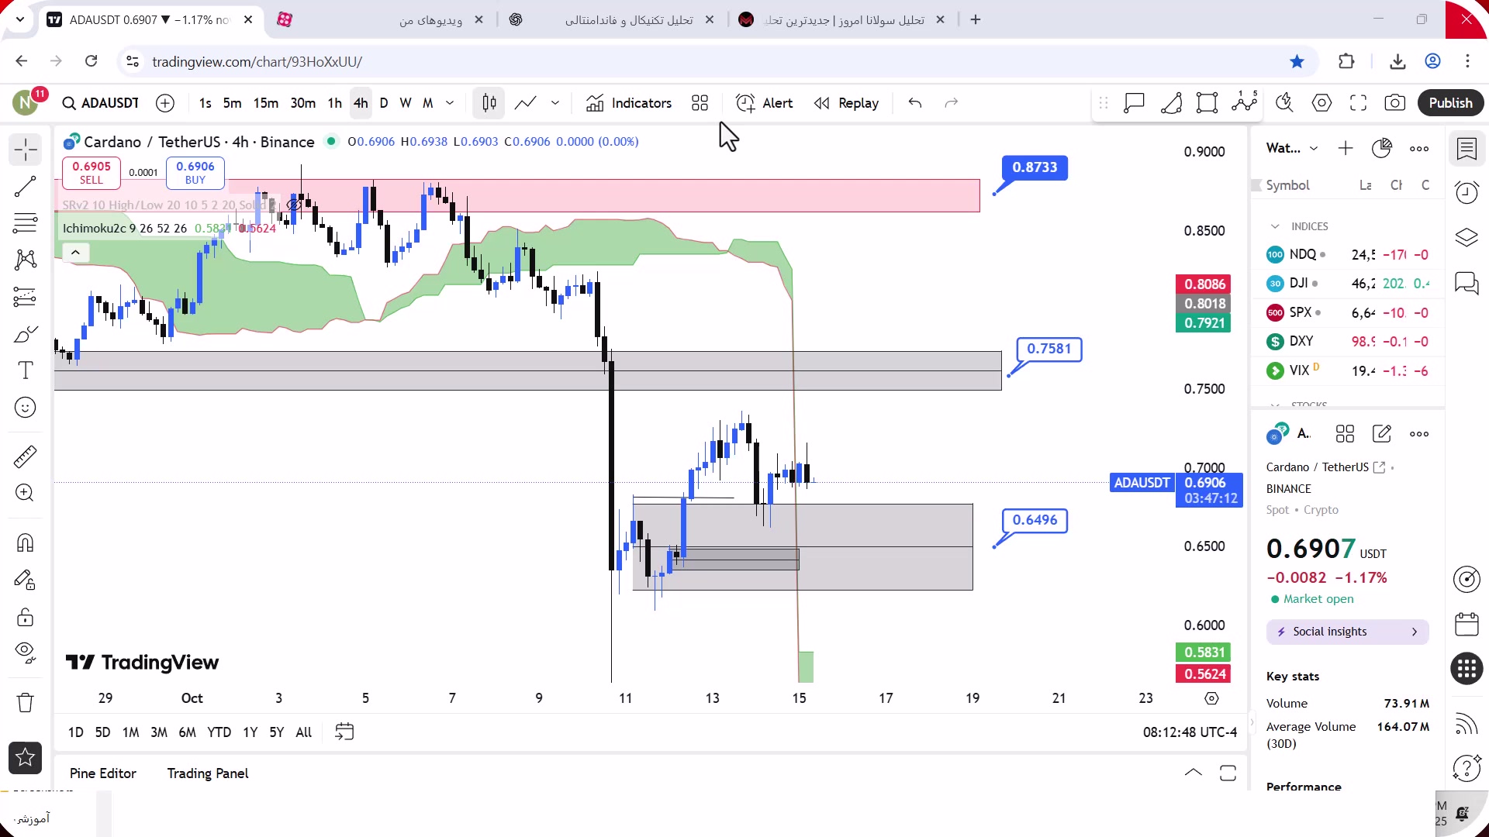Select the NDQ row in watchlist
This screenshot has height=837, width=1489.
point(1348,254)
